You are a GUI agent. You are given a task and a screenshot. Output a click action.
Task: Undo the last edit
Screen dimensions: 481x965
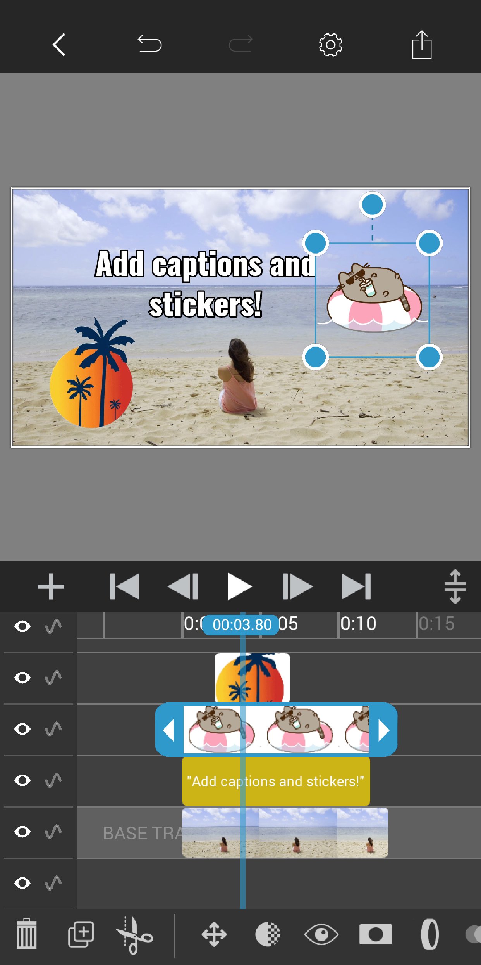click(x=149, y=44)
